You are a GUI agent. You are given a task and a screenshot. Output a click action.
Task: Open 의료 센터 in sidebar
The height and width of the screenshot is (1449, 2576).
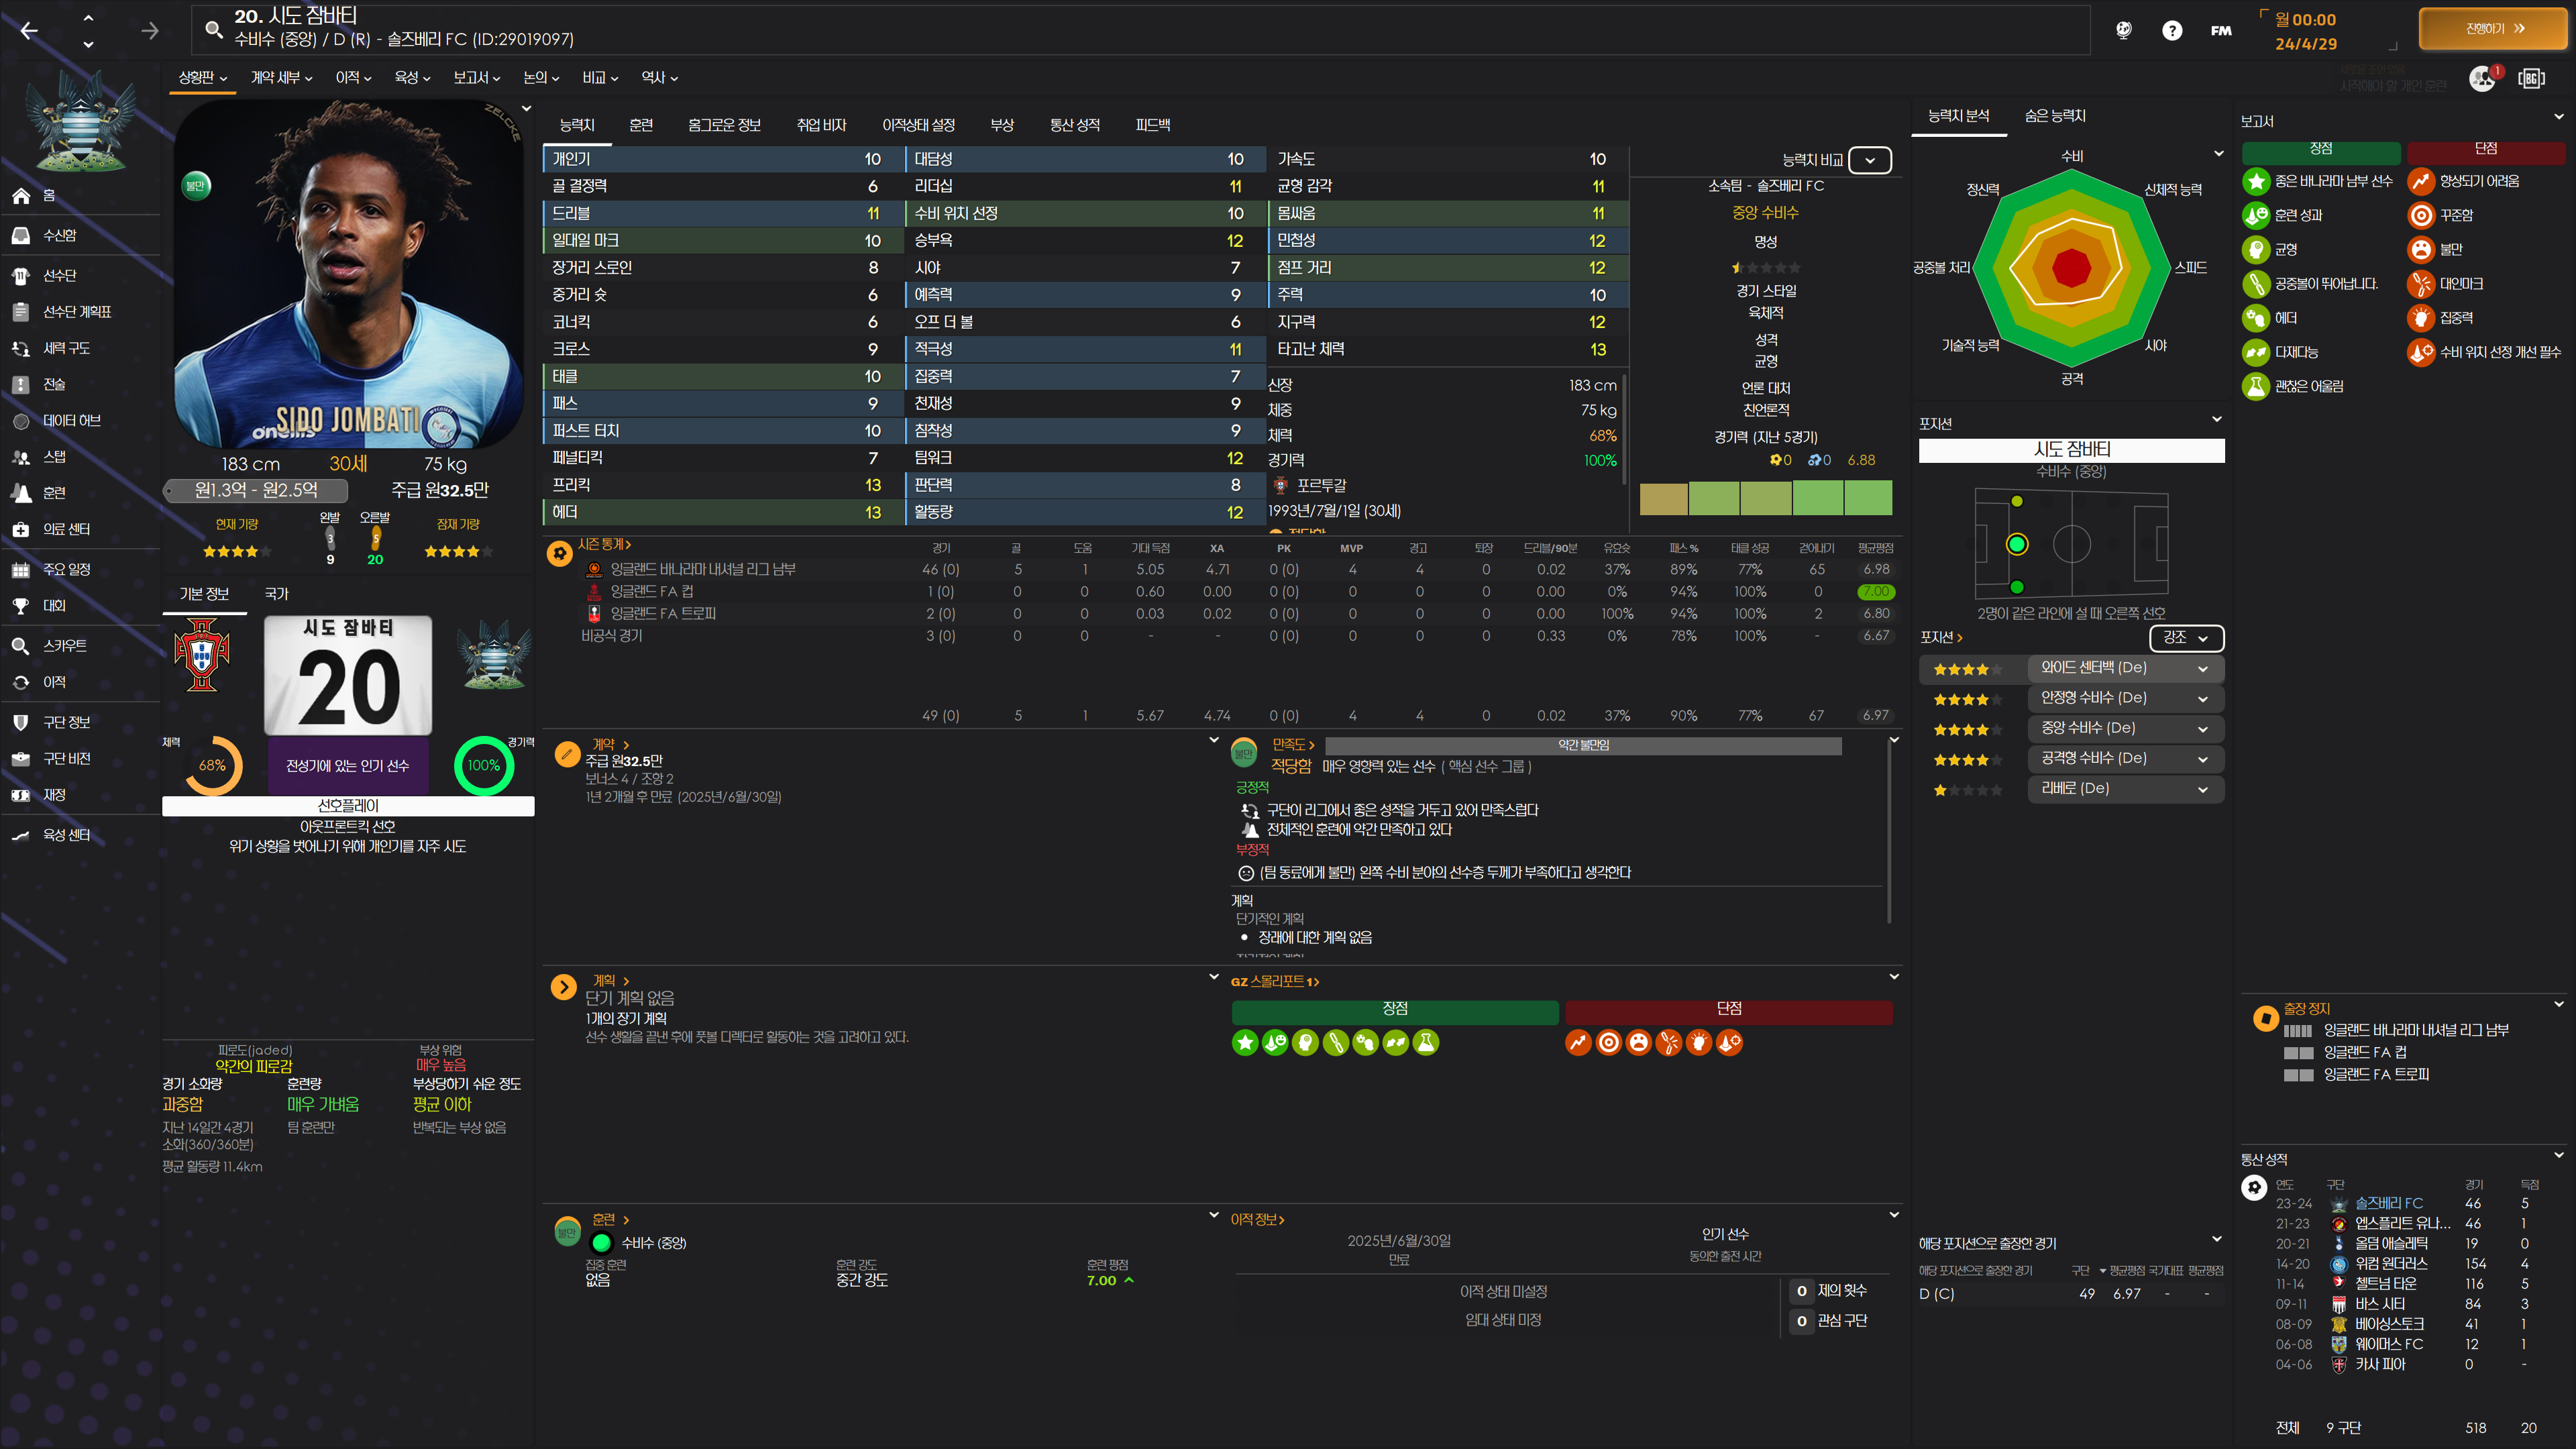point(66,529)
